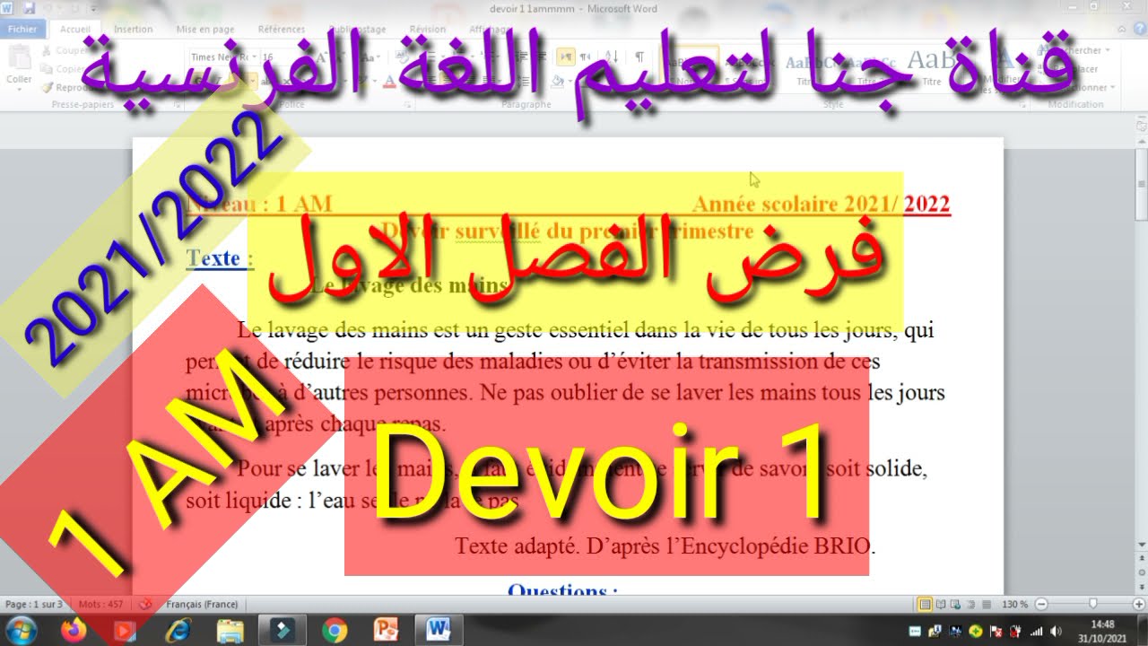Switch to Full Screen Reading view

pos(942,604)
